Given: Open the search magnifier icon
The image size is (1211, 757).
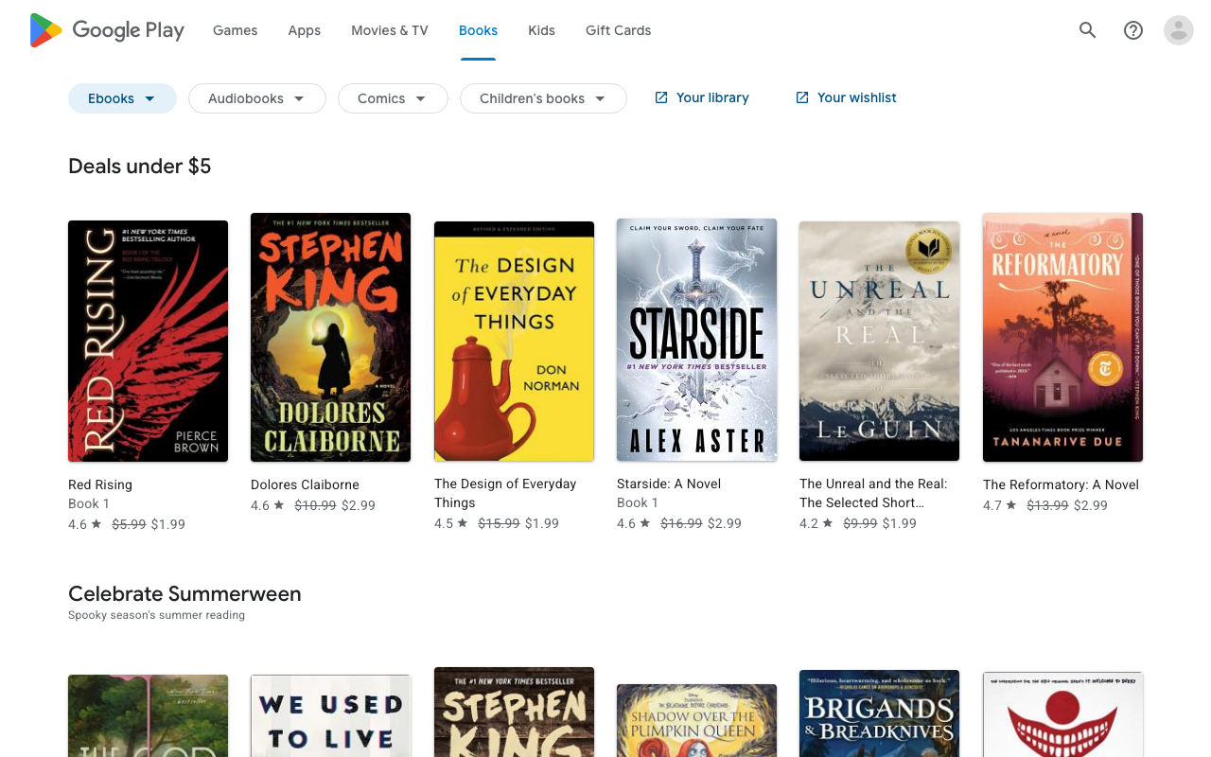Looking at the screenshot, I should [x=1088, y=30].
